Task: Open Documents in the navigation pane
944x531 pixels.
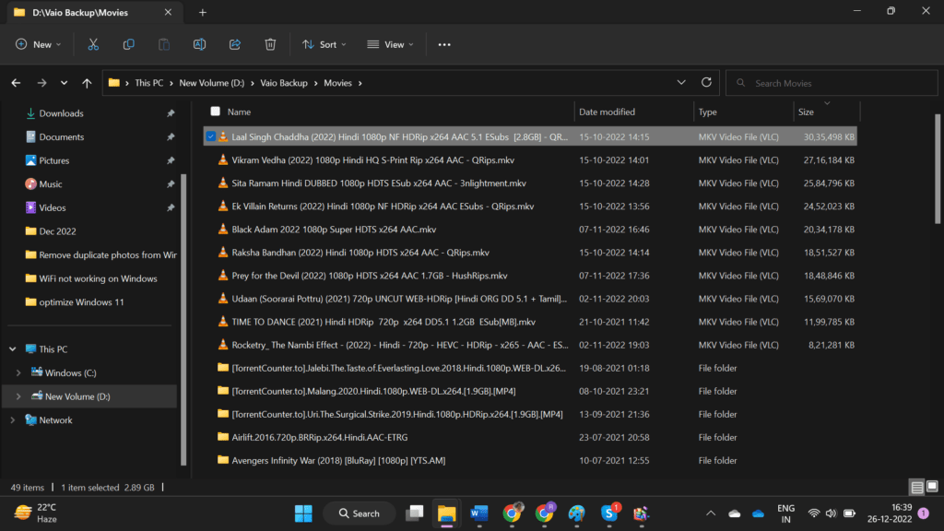Action: pos(61,136)
